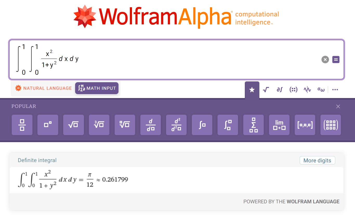Insert a vector list template
The width and height of the screenshot is (355, 215).
coord(305,125)
